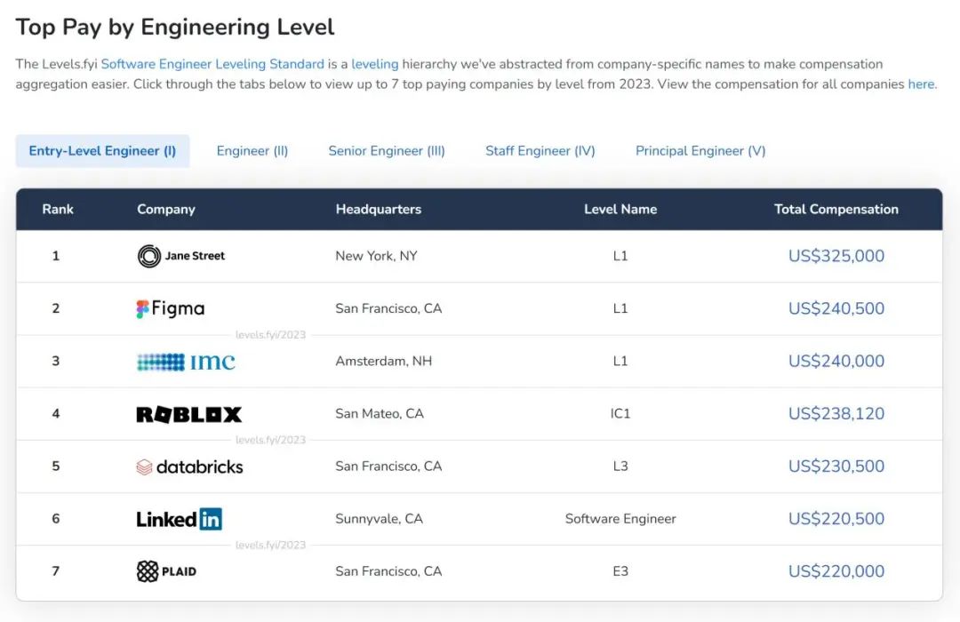The height and width of the screenshot is (622, 960).
Task: View the Principal Engineer (V) tab
Action: [x=700, y=150]
